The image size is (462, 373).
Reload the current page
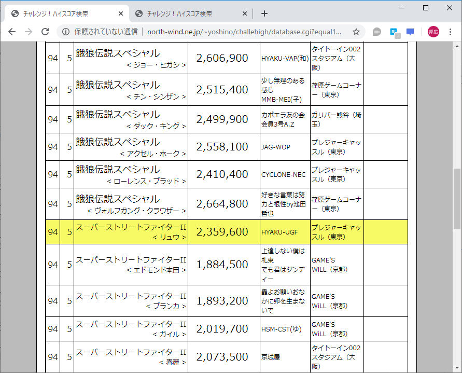[45, 32]
